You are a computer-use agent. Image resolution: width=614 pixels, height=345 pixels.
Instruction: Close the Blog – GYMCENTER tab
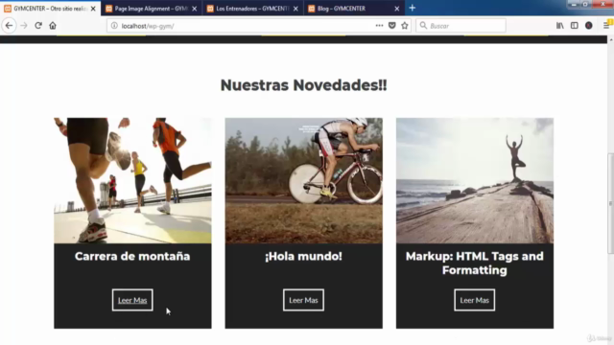pyautogui.click(x=396, y=9)
